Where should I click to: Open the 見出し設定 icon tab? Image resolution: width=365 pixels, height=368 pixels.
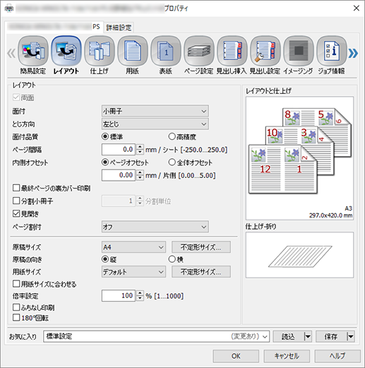point(265,55)
